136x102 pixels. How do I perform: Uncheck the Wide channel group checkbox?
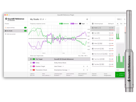(93, 43)
